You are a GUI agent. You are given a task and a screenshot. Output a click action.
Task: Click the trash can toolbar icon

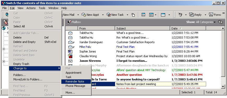click(180, 15)
